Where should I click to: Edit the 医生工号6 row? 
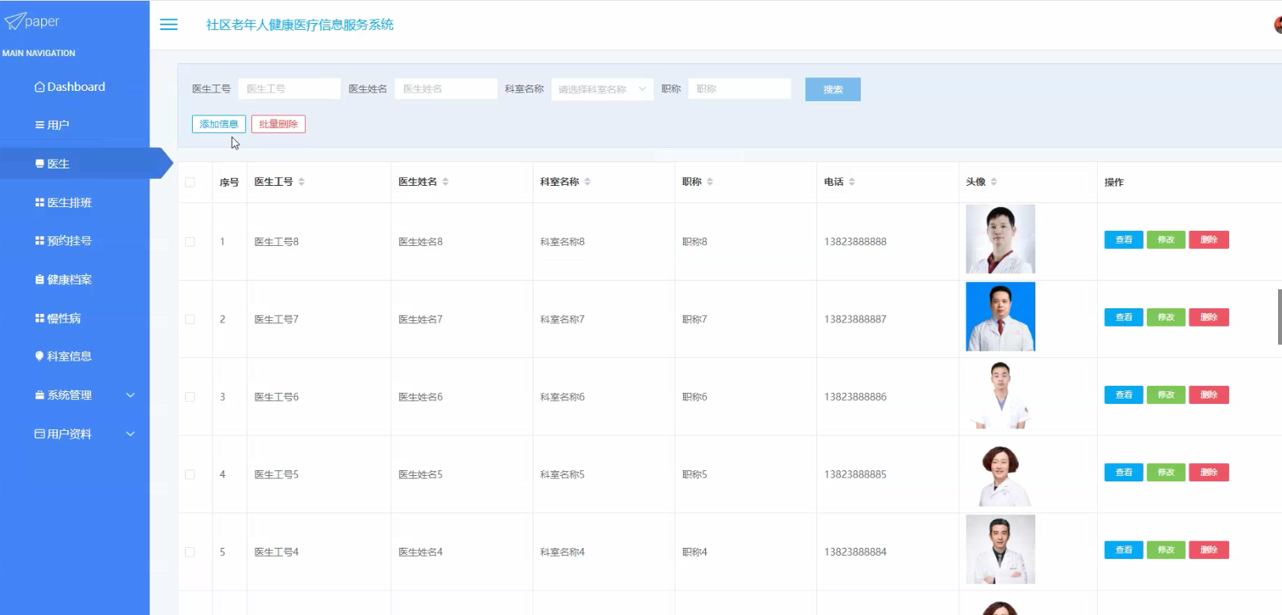1166,394
